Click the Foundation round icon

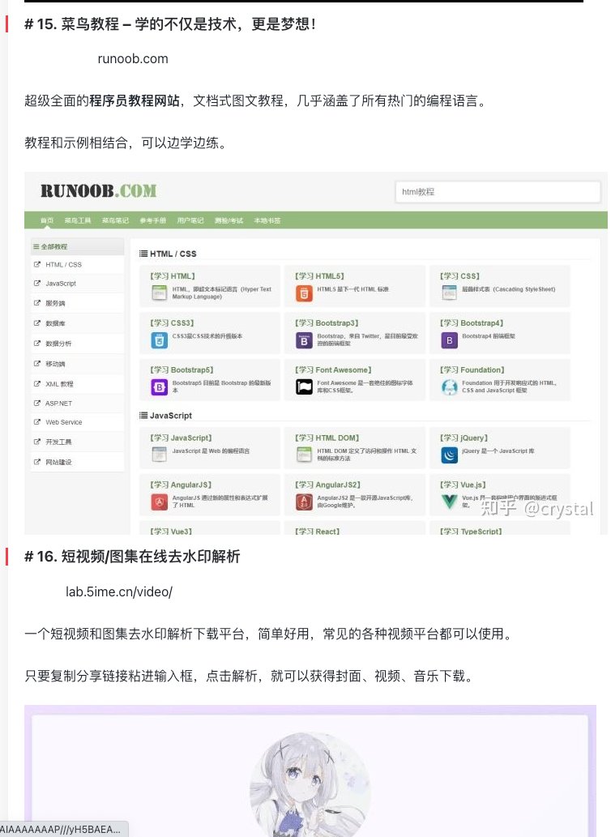[449, 387]
